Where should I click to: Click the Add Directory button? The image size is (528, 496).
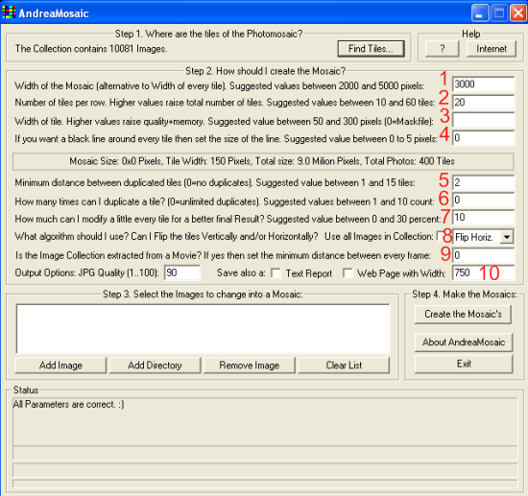point(155,366)
